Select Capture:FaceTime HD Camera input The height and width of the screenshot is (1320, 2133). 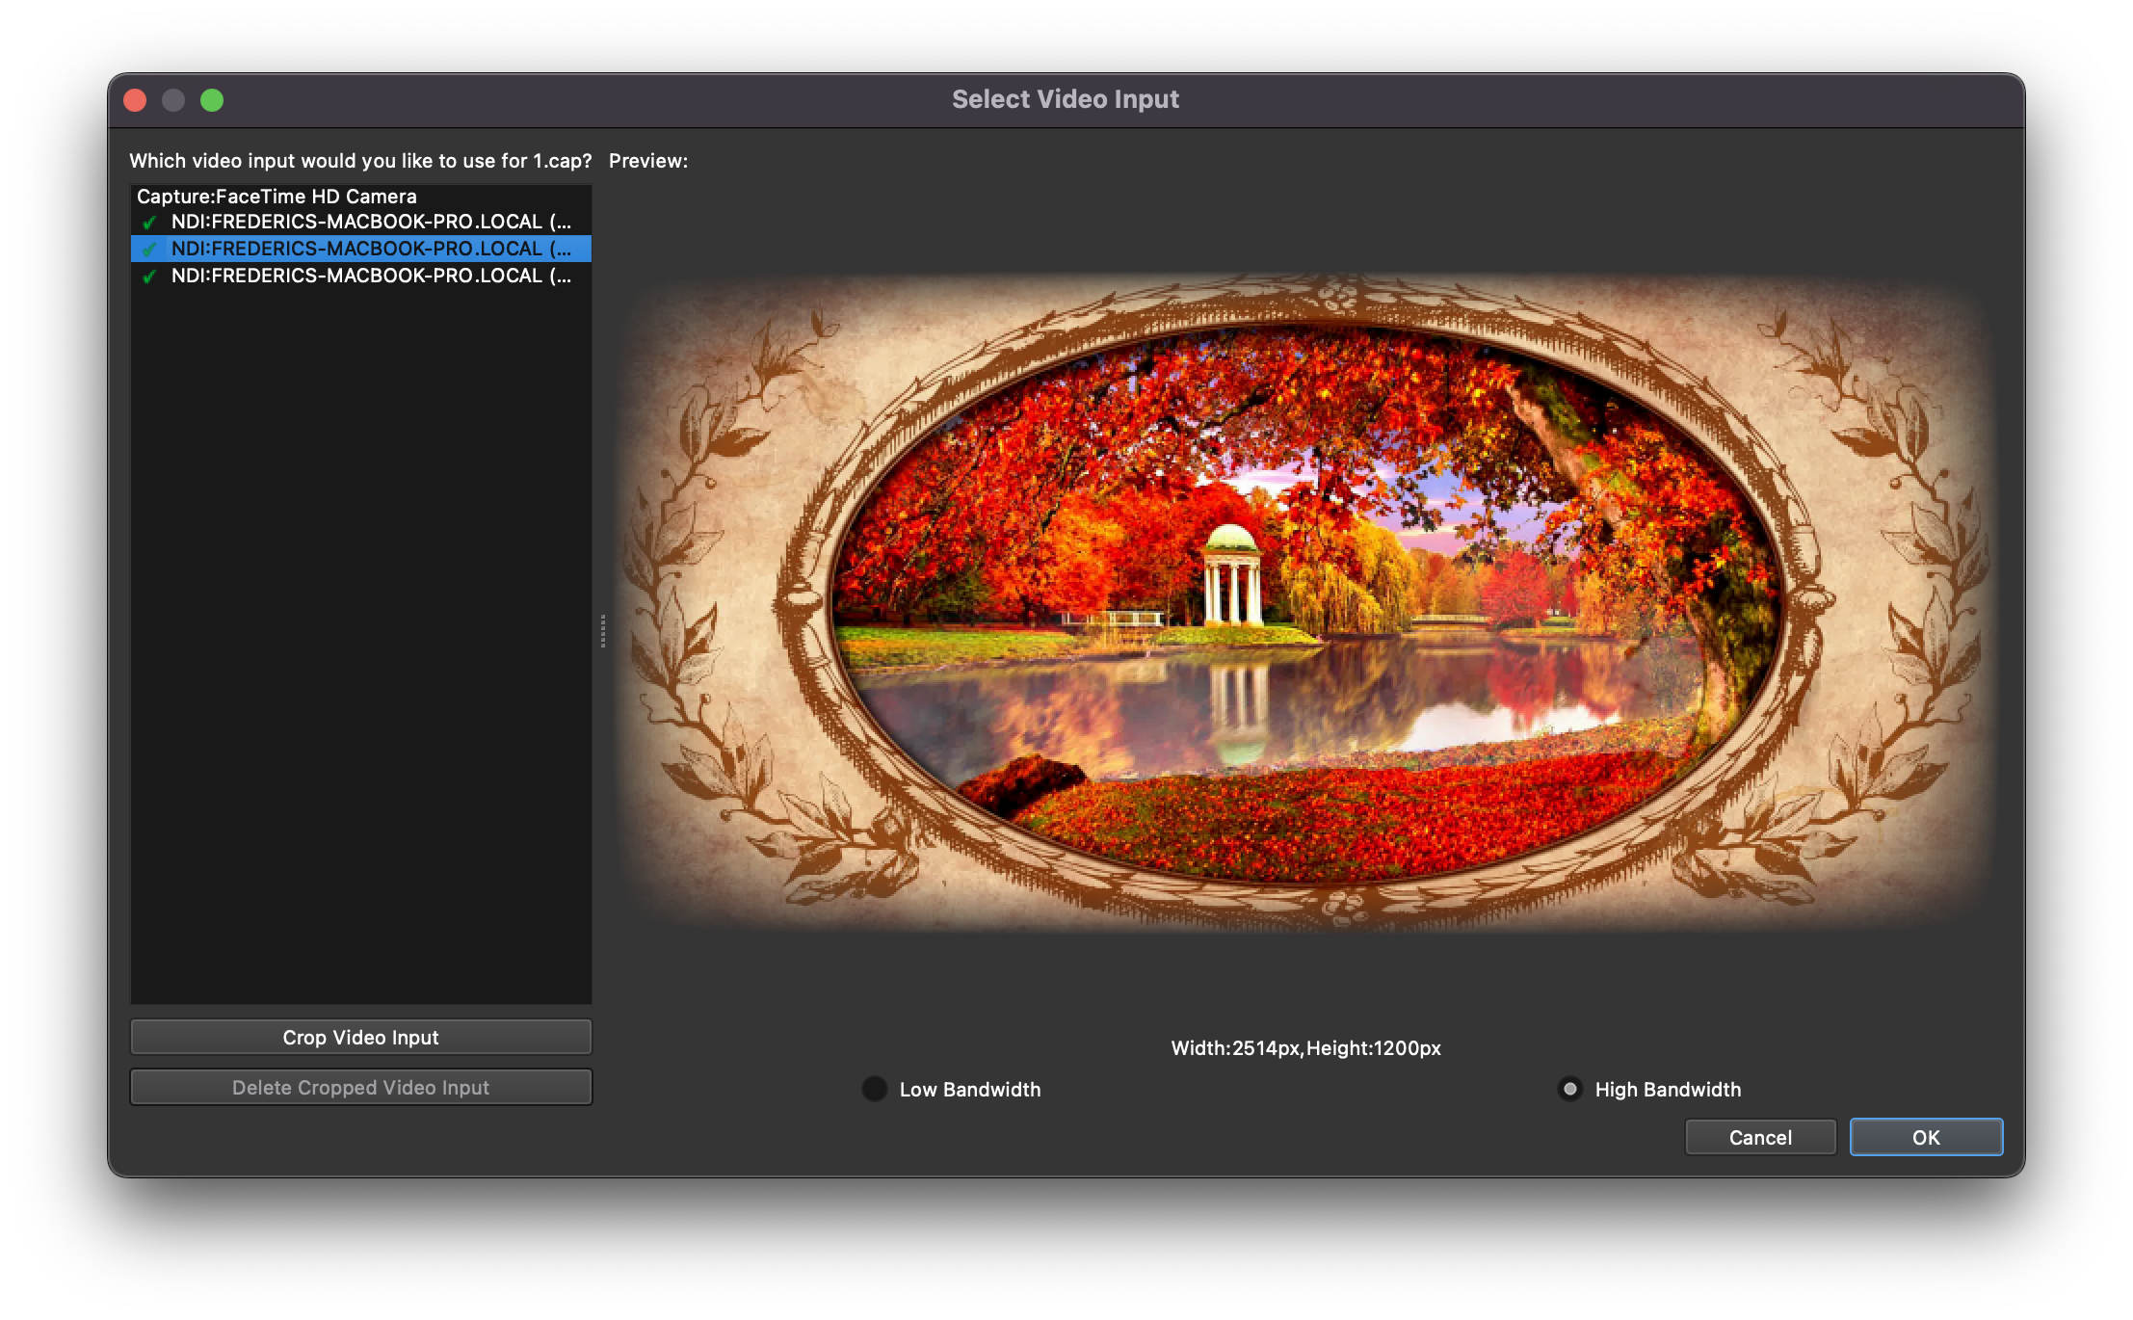(276, 197)
